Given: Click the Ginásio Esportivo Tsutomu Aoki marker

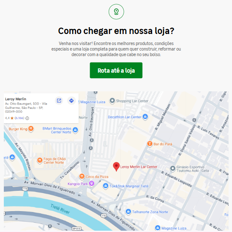Looking at the screenshot, I should coord(173,169).
